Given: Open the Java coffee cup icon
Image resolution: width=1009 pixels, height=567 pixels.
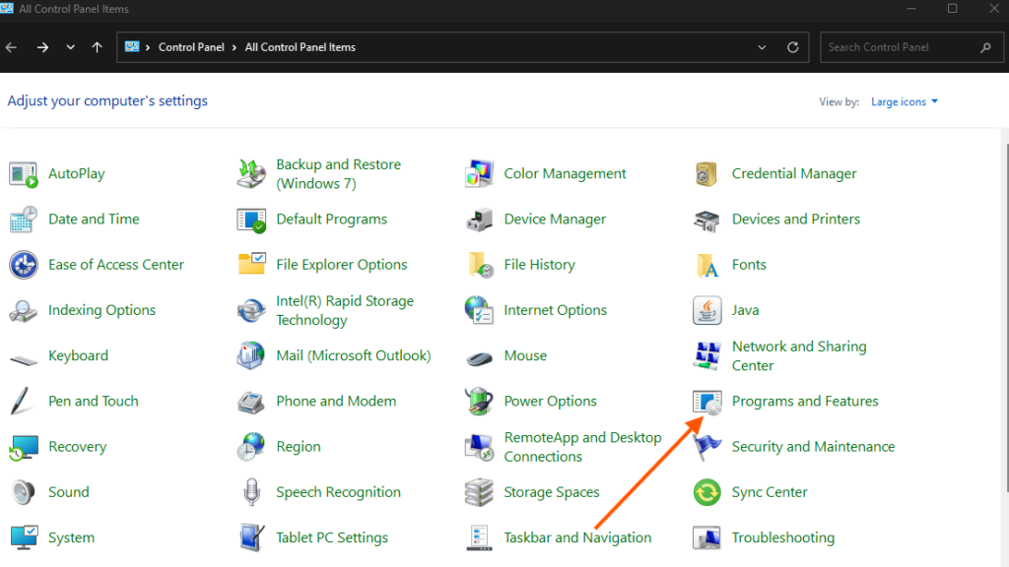Looking at the screenshot, I should (x=706, y=310).
